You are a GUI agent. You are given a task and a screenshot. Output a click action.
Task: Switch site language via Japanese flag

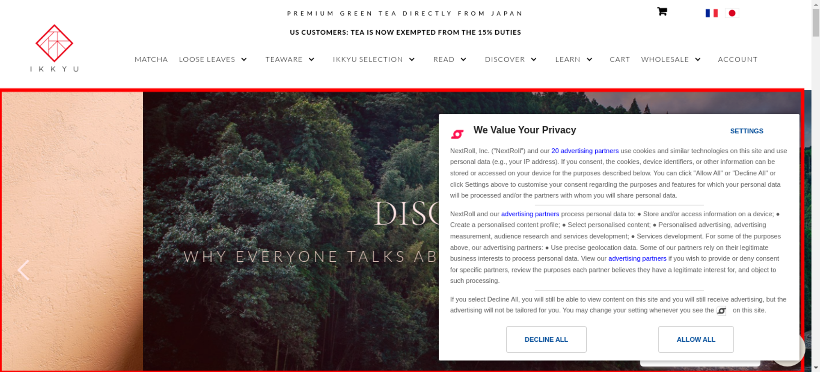(x=732, y=13)
